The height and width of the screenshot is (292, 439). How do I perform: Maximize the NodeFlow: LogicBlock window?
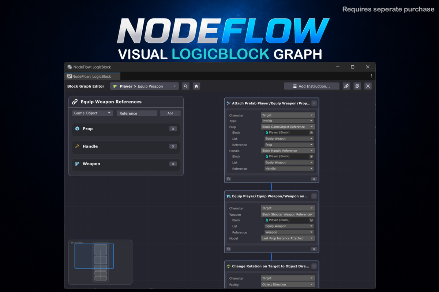pos(353,67)
